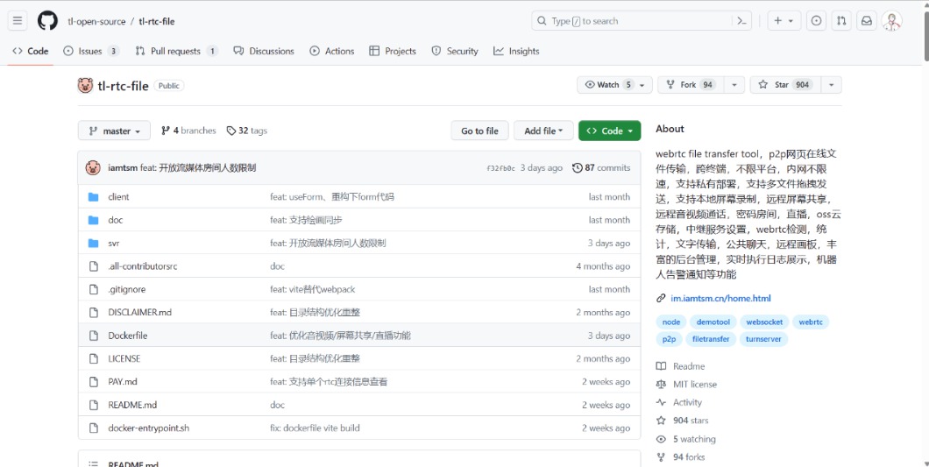Viewport: 929px width, 467px height.
Task: Open the tl-open-source organization link
Action: point(96,21)
